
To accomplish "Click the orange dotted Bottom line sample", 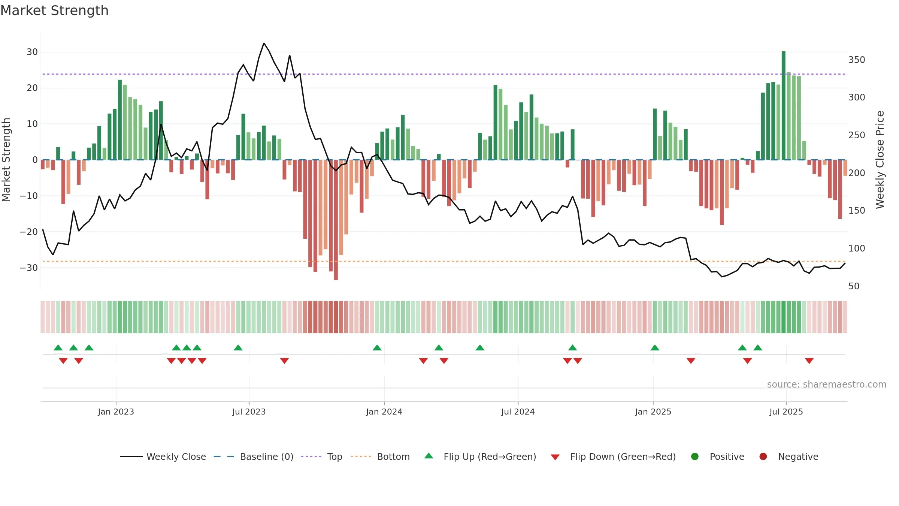I will click(361, 457).
